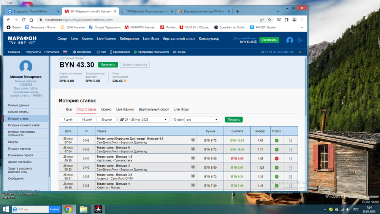380x214 pixels.
Task: Open Киберспорт in main navigation
Action: [x=130, y=38]
